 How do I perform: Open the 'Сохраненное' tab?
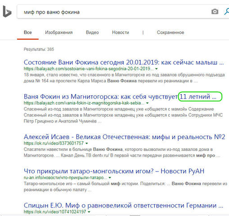[x=171, y=32]
